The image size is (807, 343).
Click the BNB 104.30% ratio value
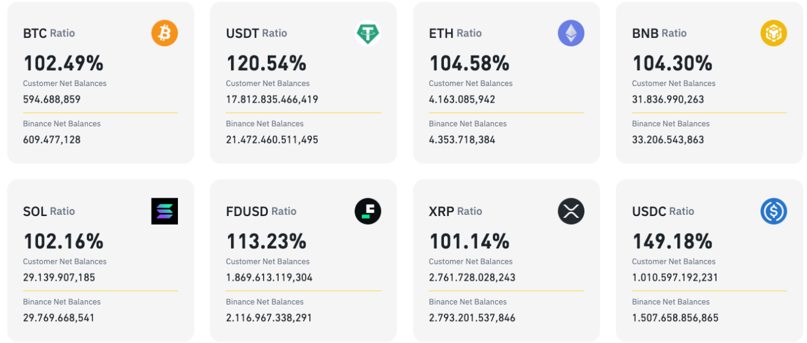[x=672, y=63]
